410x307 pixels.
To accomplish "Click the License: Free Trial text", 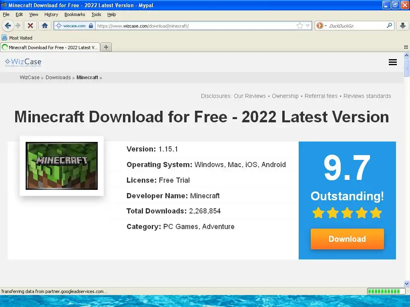I will pos(158,180).
